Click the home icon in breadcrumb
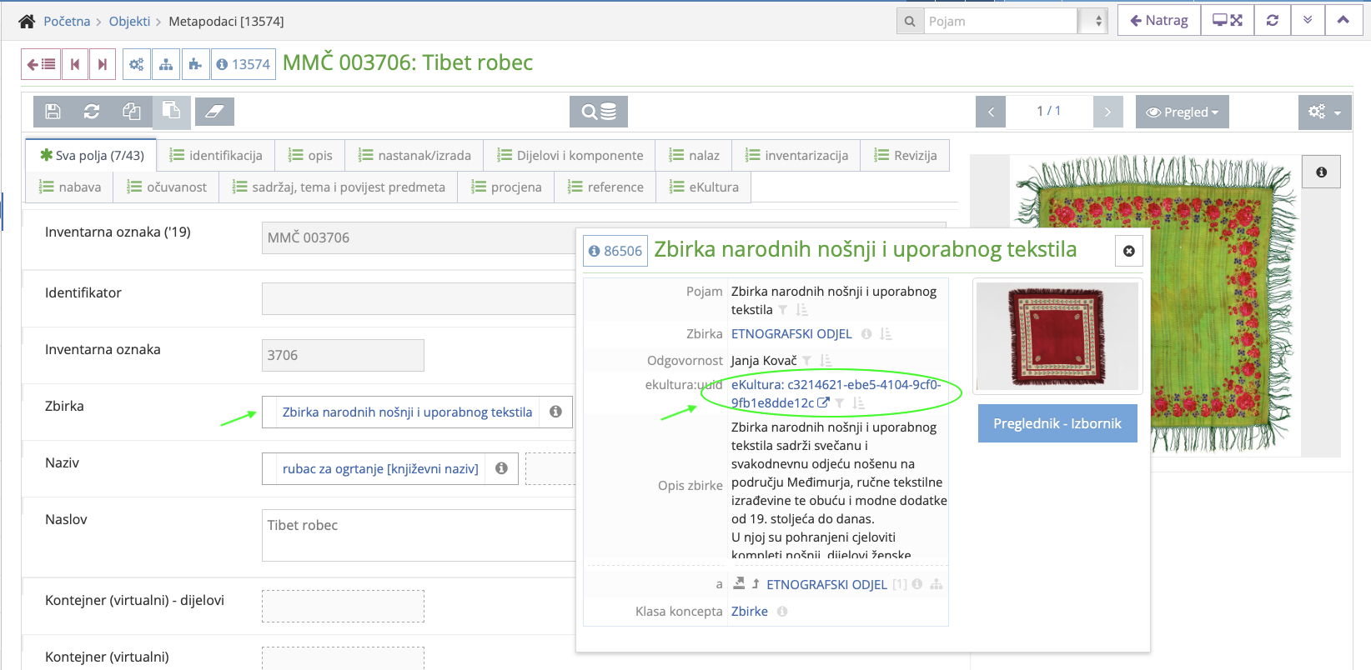The height and width of the screenshot is (670, 1371). pos(27,22)
